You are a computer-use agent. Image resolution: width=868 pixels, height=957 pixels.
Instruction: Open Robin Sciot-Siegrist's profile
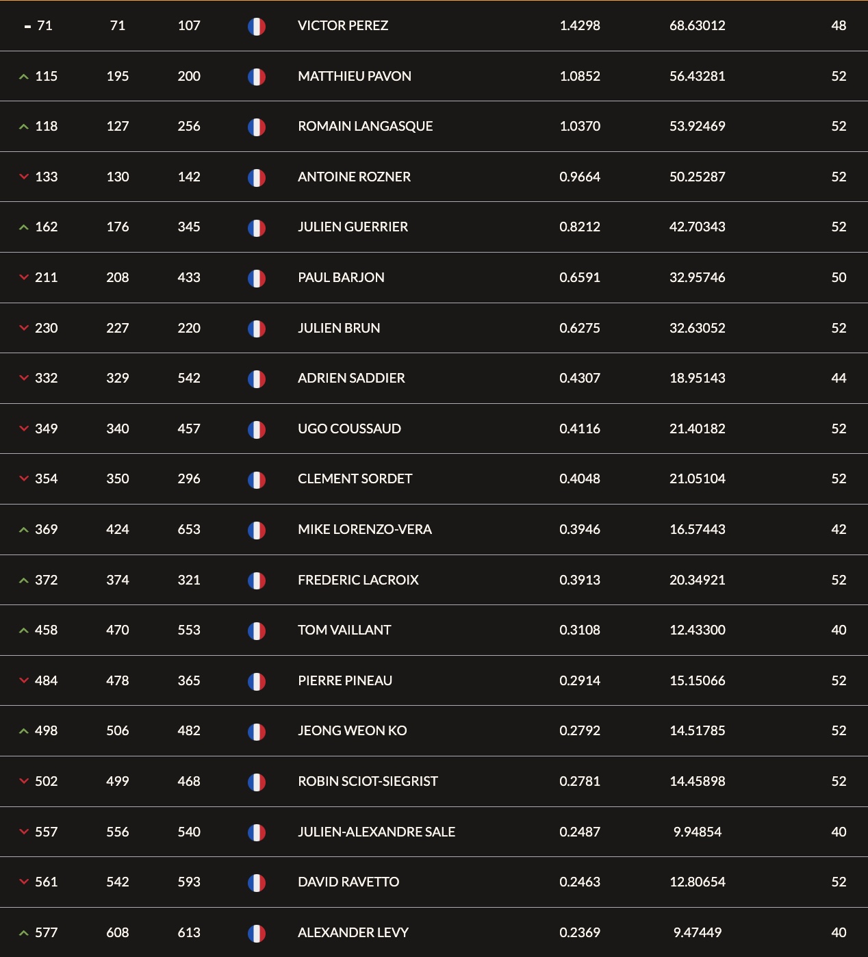[368, 781]
